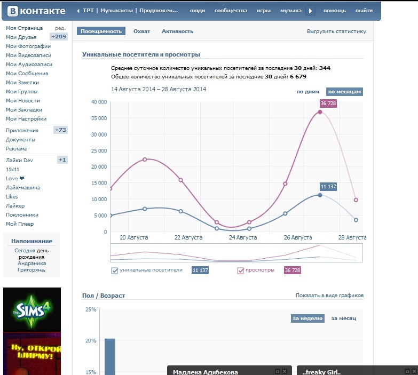
Task: Close the Мадлена Адибекова chat box
Action: (x=285, y=371)
